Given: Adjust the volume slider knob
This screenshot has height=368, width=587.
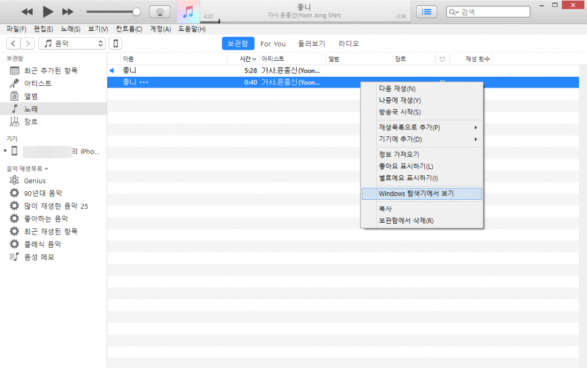Looking at the screenshot, I should [136, 11].
